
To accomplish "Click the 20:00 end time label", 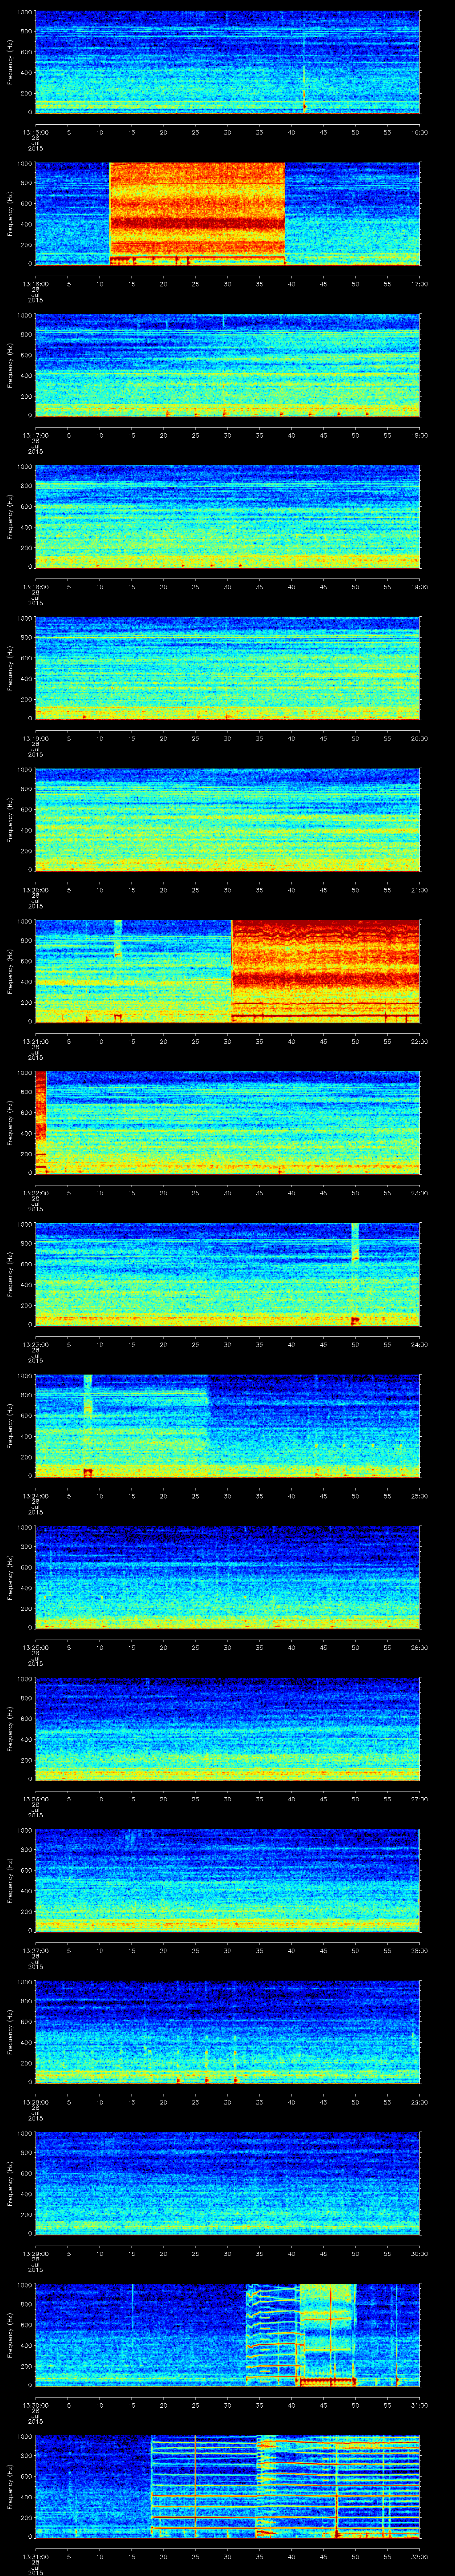I will pyautogui.click(x=419, y=739).
